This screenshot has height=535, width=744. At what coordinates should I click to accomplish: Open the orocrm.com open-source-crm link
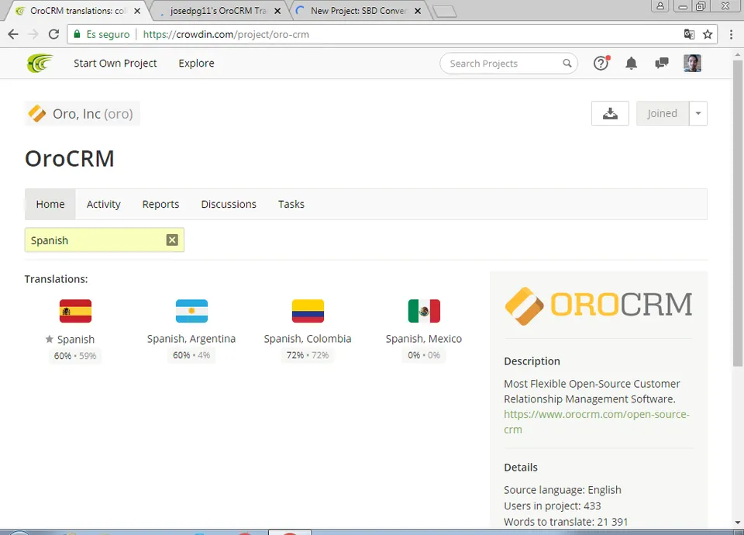(597, 422)
